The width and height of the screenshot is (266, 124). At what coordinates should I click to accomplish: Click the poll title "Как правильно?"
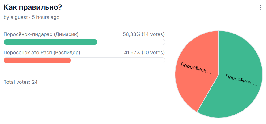(33, 8)
